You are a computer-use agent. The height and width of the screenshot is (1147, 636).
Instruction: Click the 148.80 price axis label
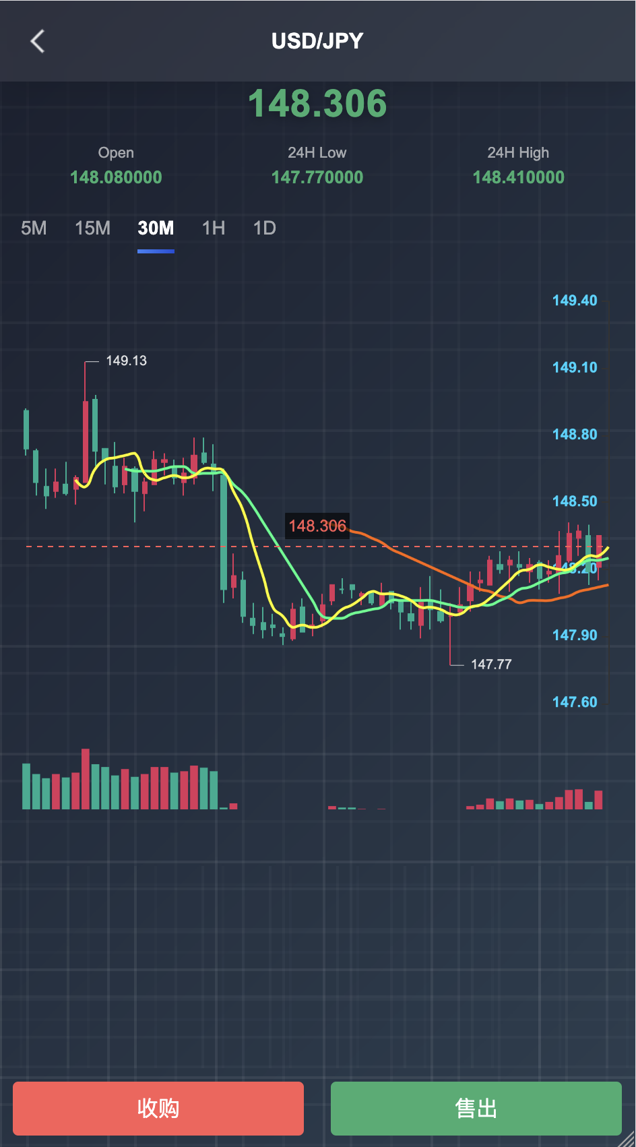(574, 435)
